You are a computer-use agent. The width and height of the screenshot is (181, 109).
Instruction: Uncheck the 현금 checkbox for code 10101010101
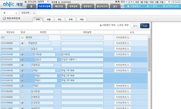click(x=22, y=60)
